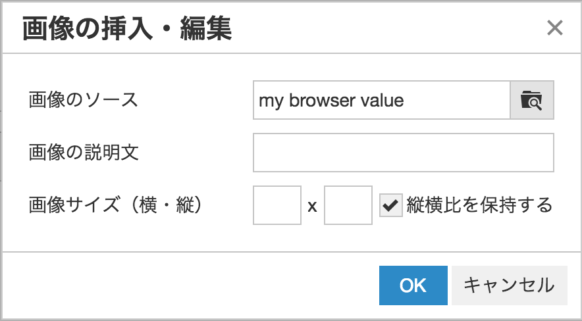Click the empty footer area left of OK
The image size is (582, 321).
coord(190,285)
